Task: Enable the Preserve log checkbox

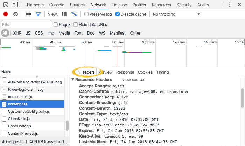Action: [x=86, y=14]
